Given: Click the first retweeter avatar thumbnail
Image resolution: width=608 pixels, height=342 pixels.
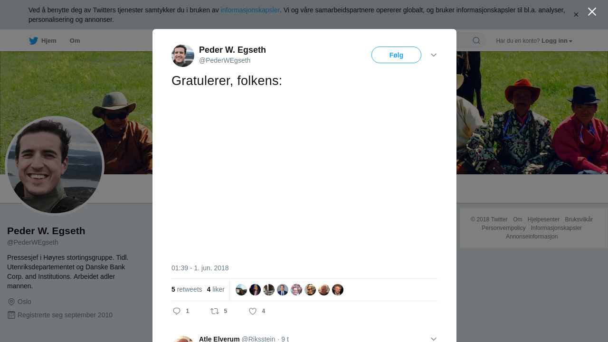Looking at the screenshot, I should (241, 290).
